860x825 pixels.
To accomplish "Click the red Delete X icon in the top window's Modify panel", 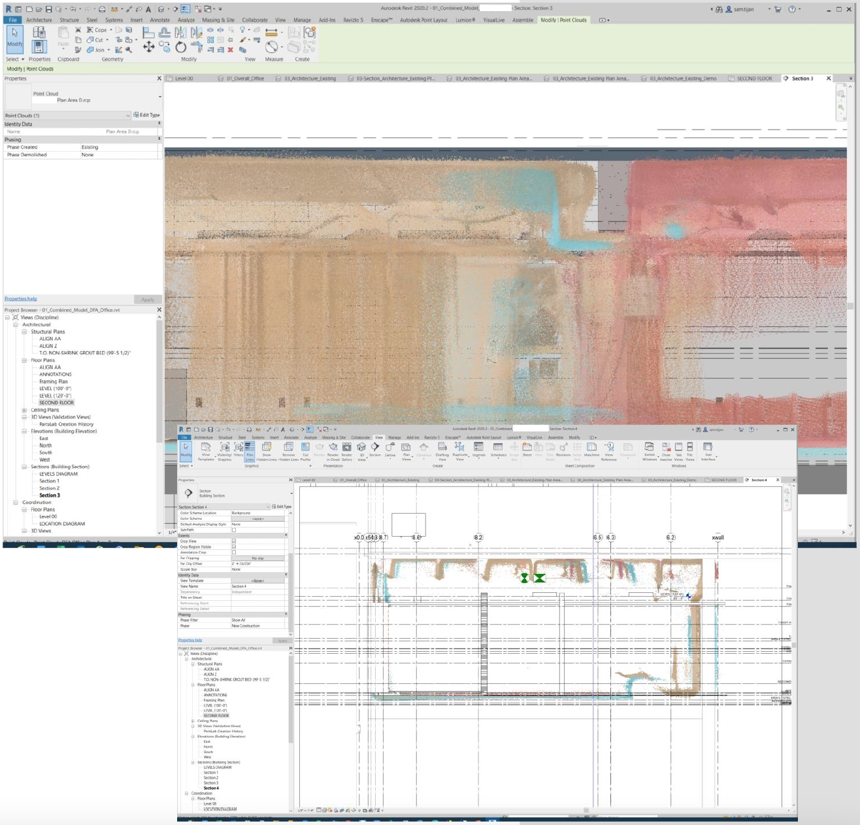I will [231, 50].
